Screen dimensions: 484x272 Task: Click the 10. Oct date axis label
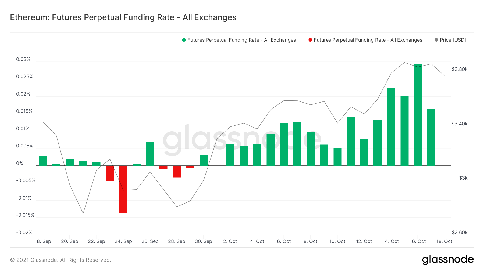tap(337, 241)
